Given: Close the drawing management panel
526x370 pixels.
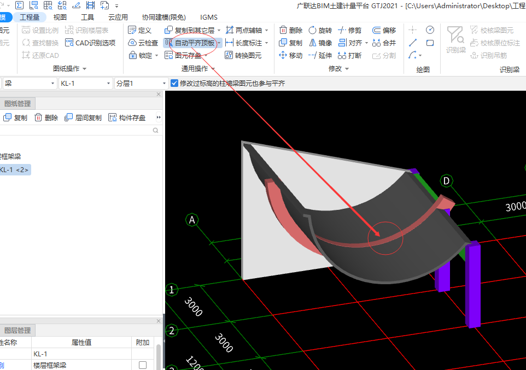Looking at the screenshot, I should [x=159, y=94].
